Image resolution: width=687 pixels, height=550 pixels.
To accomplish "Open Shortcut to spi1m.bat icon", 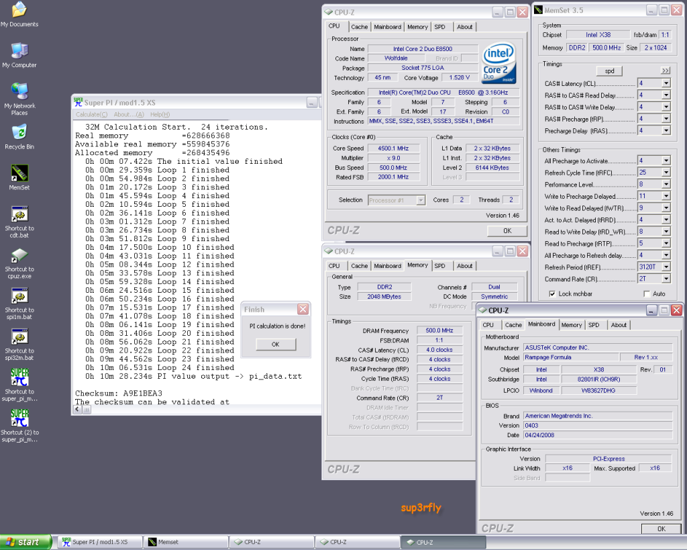I will point(19,304).
